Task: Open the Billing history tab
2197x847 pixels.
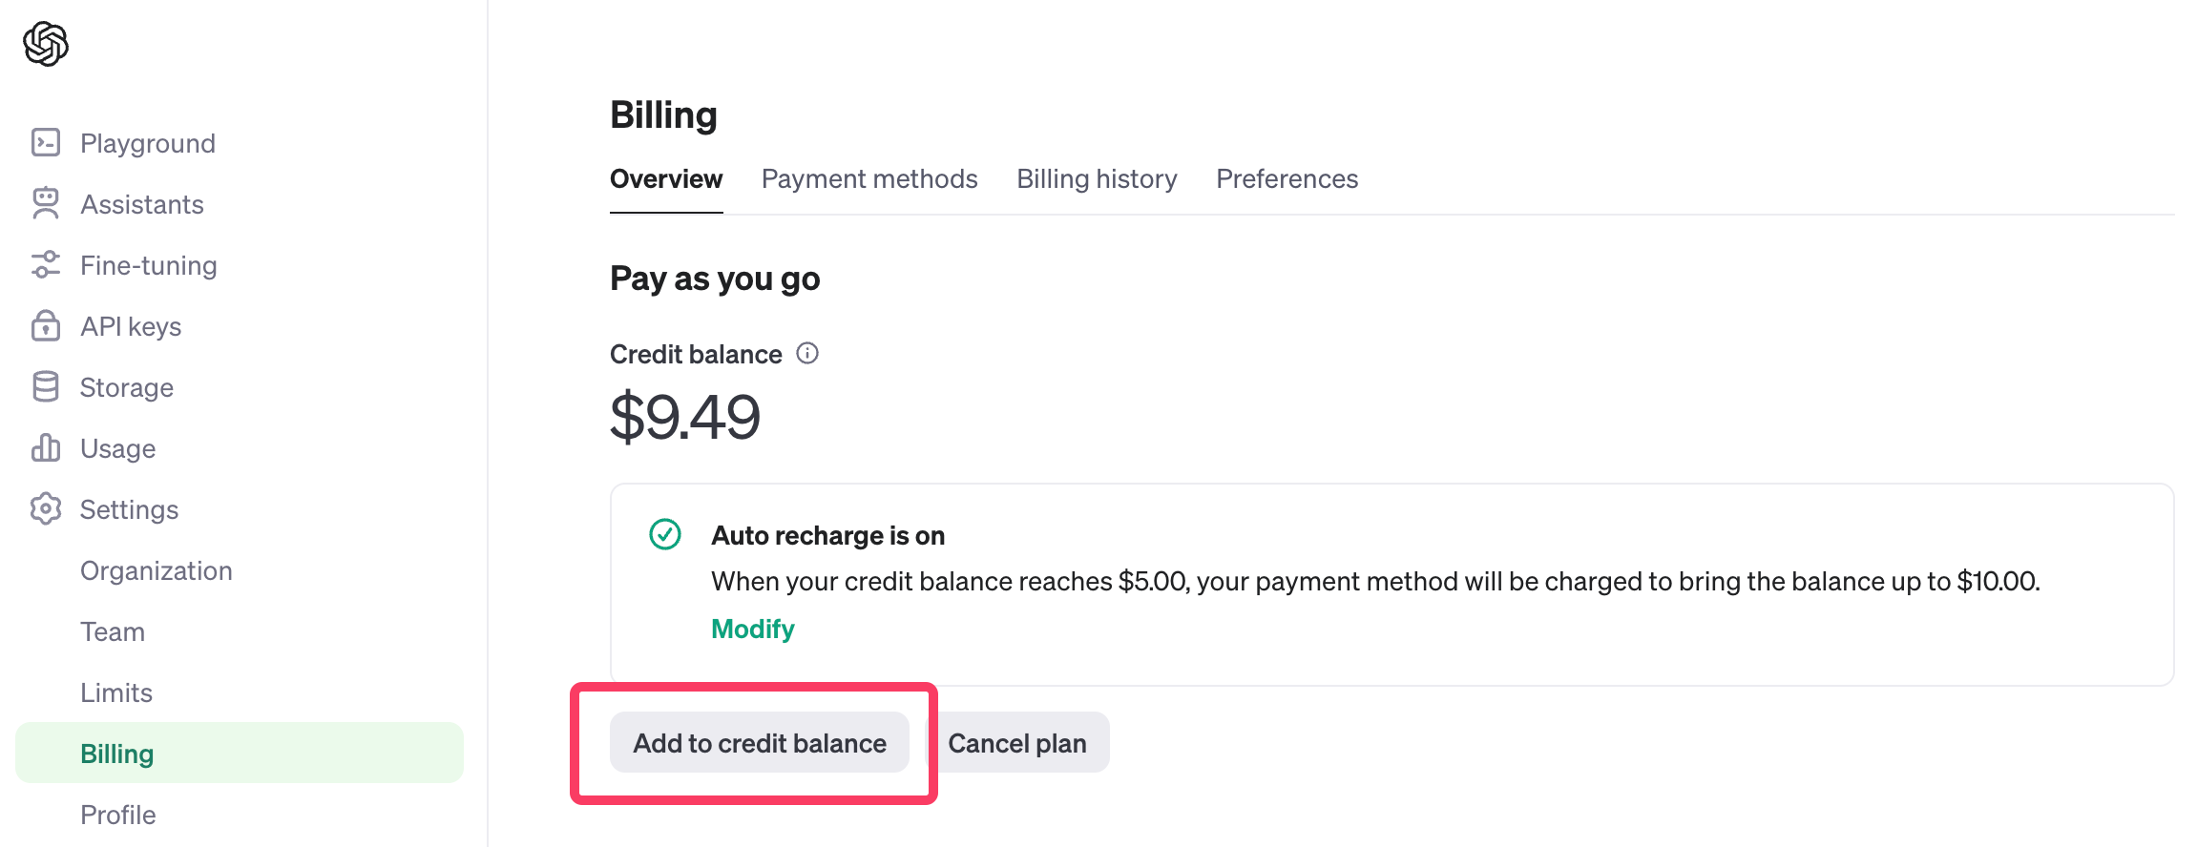Action: 1097,179
